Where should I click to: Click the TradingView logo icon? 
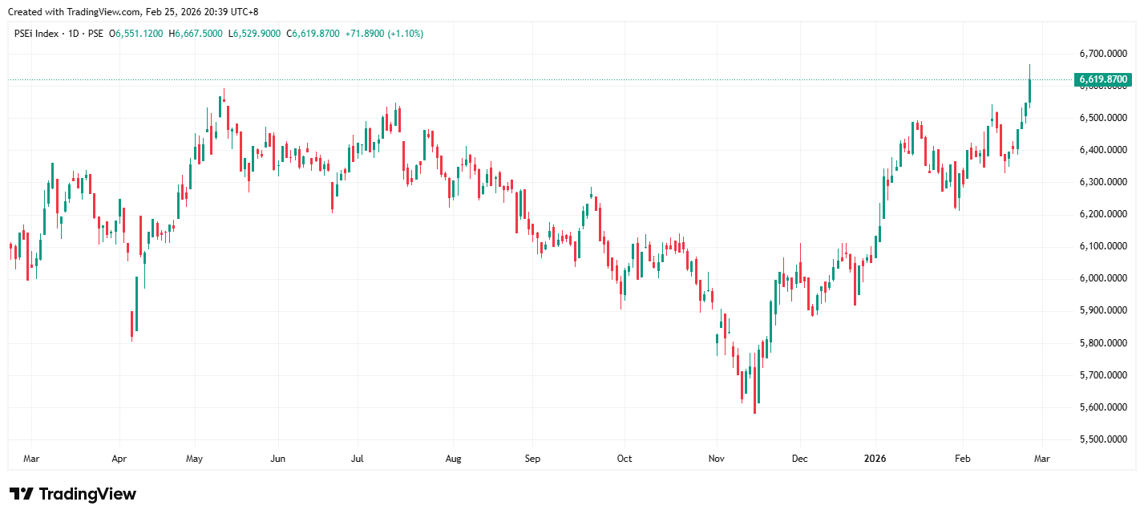point(22,494)
